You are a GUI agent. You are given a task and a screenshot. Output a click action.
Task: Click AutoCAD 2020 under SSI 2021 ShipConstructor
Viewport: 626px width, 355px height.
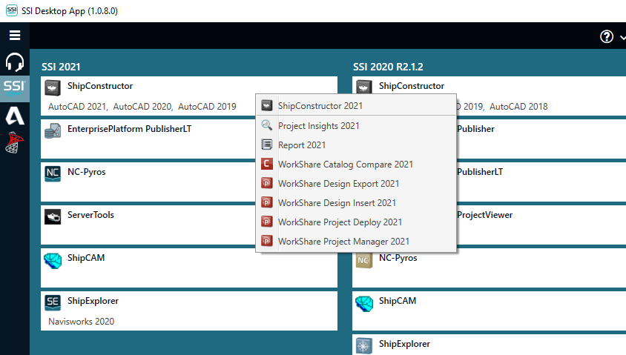142,107
